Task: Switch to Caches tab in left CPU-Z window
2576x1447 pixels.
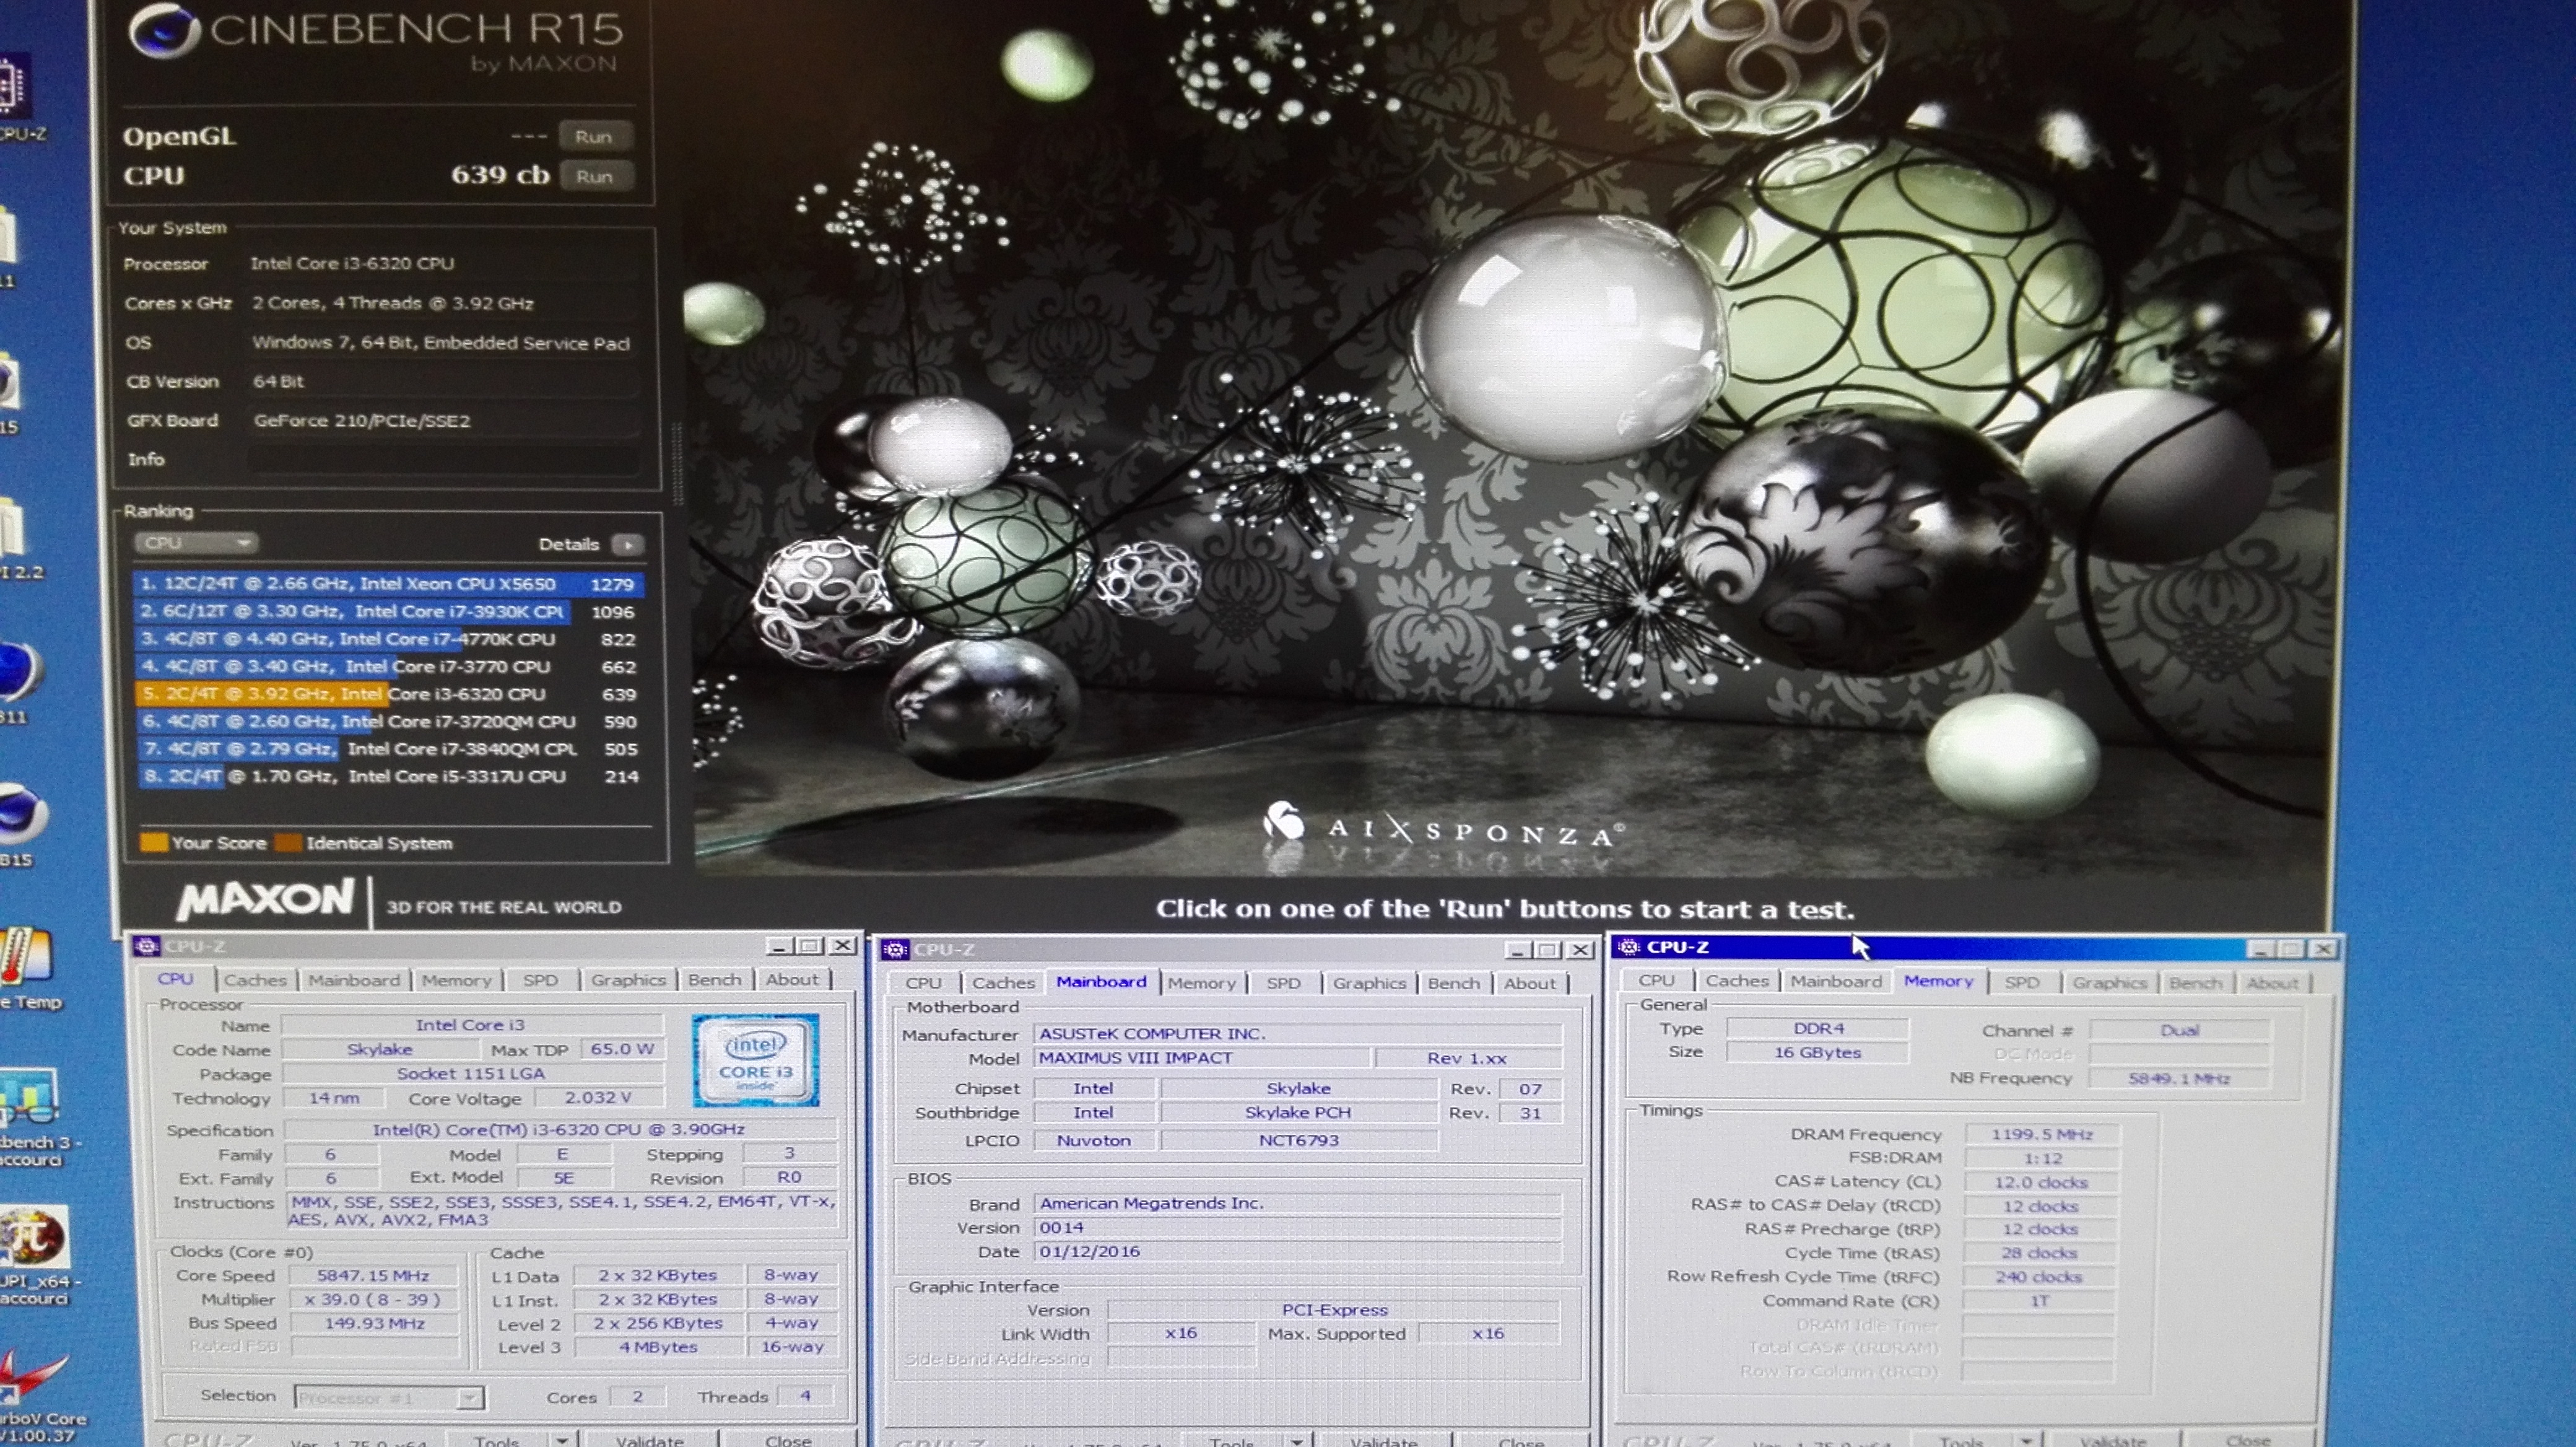Action: click(x=255, y=980)
